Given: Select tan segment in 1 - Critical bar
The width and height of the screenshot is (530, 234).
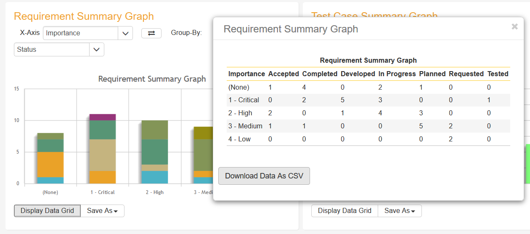Looking at the screenshot, I should [x=102, y=155].
